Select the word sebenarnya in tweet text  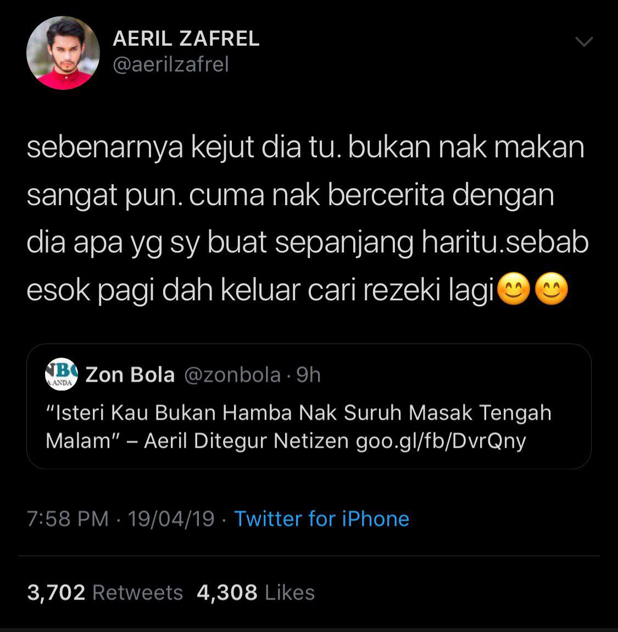coord(105,148)
